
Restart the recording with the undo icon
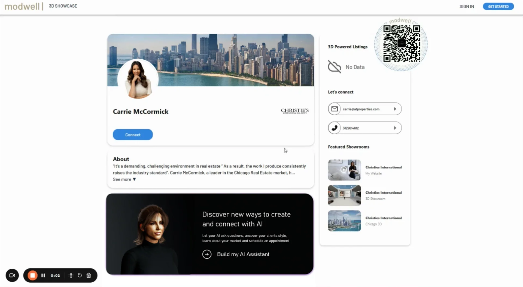point(80,275)
